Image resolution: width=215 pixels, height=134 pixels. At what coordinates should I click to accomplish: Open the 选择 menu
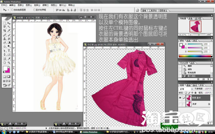(x=37, y=5)
